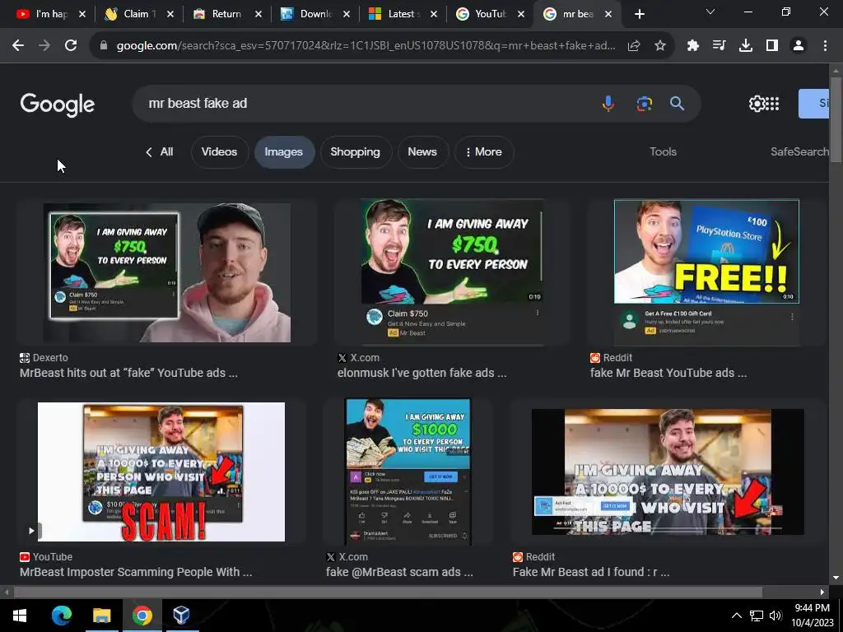Open media control icon in toolbar

pos(719,46)
